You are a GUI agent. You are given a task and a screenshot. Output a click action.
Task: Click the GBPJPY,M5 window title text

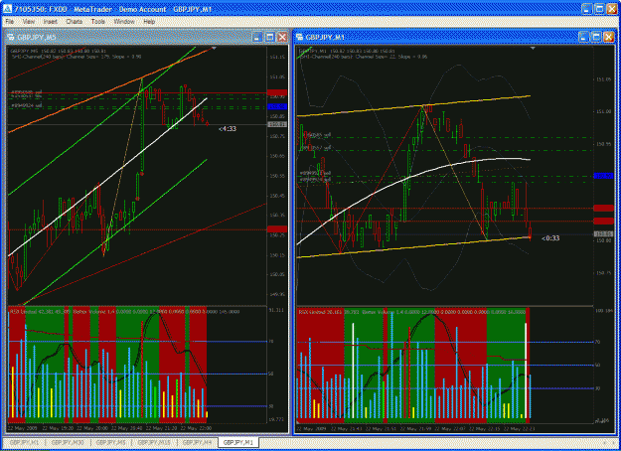(37, 37)
